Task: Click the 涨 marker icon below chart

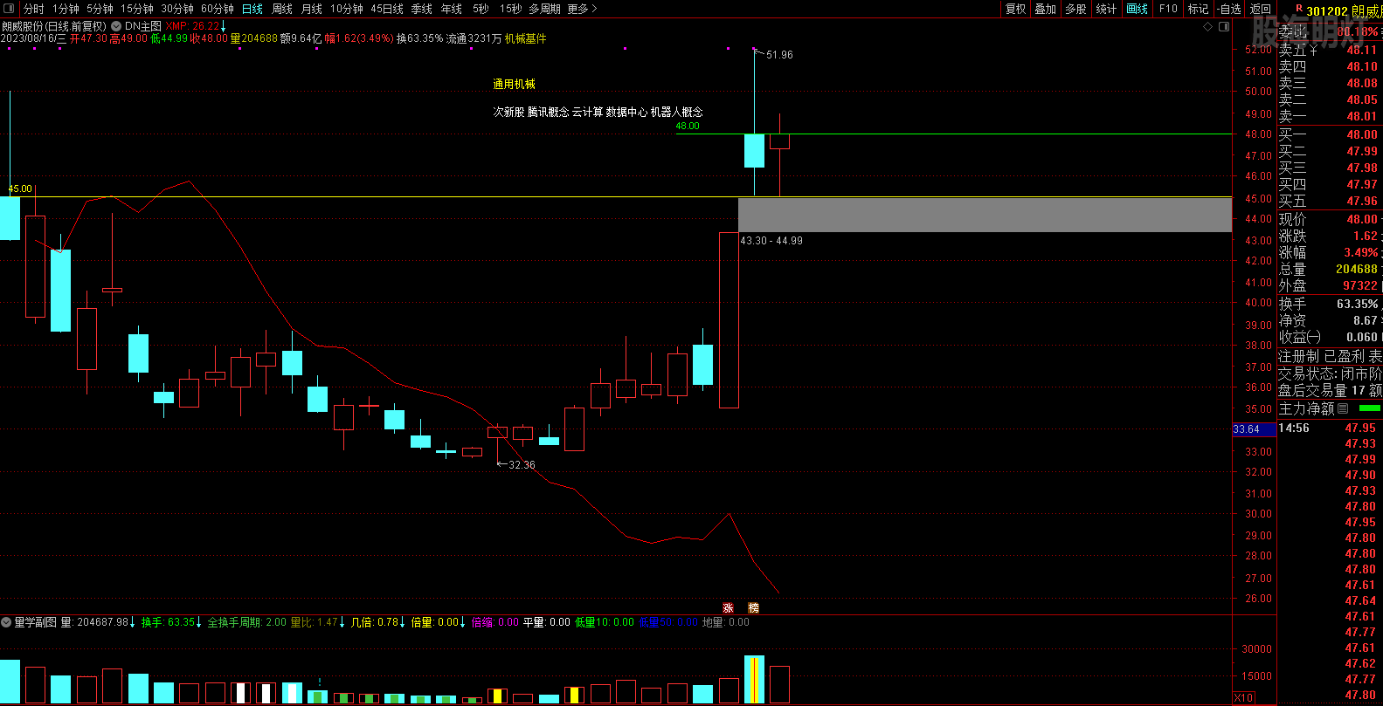Action: [728, 608]
